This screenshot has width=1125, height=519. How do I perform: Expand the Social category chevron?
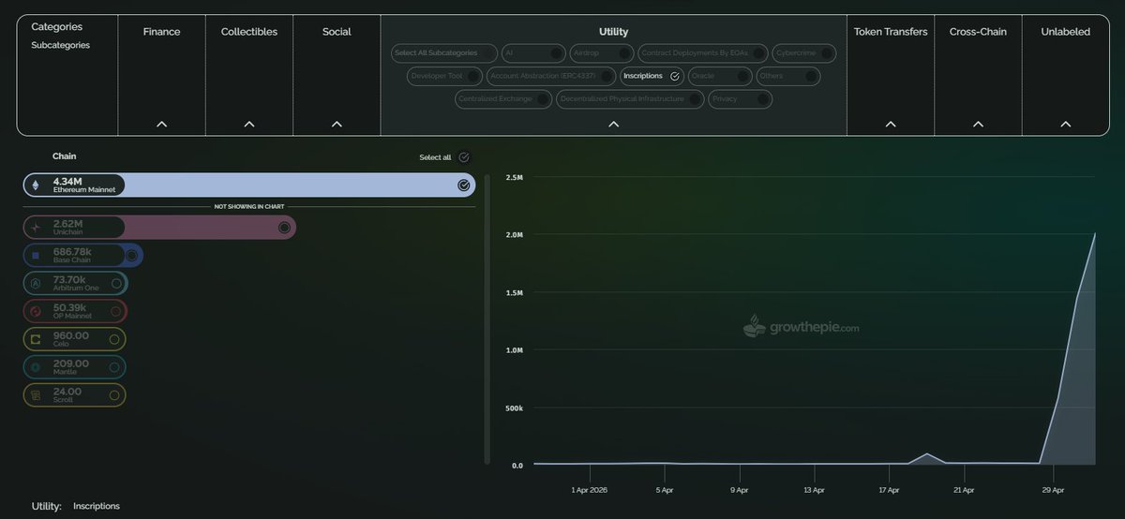[x=337, y=124]
